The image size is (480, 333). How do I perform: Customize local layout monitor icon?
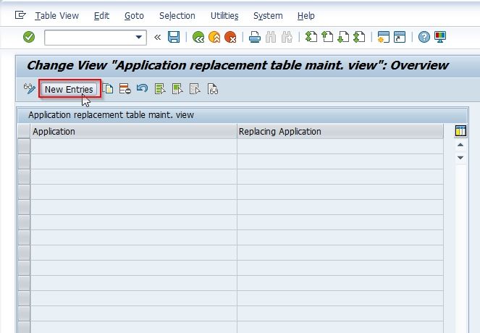tap(440, 37)
